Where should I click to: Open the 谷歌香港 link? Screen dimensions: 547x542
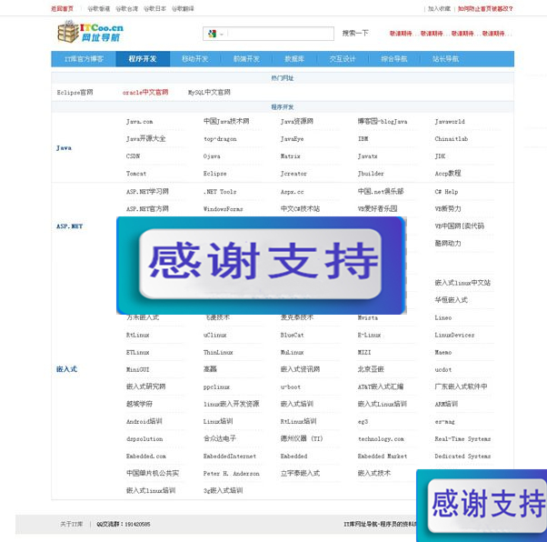coord(99,9)
